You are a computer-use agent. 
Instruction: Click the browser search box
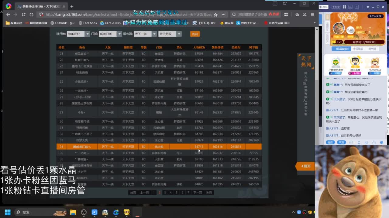(x=255, y=15)
